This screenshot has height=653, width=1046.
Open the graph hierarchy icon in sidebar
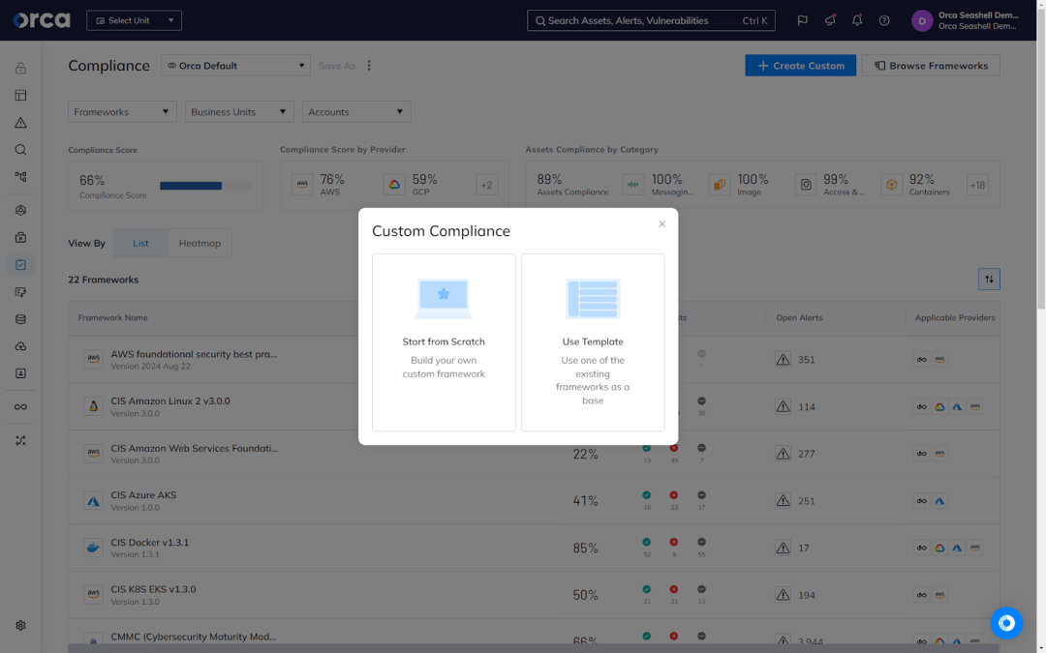point(20,177)
